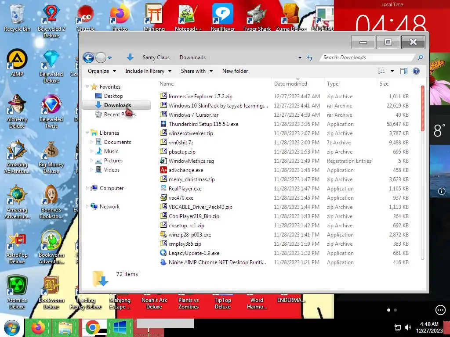Click Santy Claus in the address breadcrumb
The image size is (450, 337).
tap(156, 57)
